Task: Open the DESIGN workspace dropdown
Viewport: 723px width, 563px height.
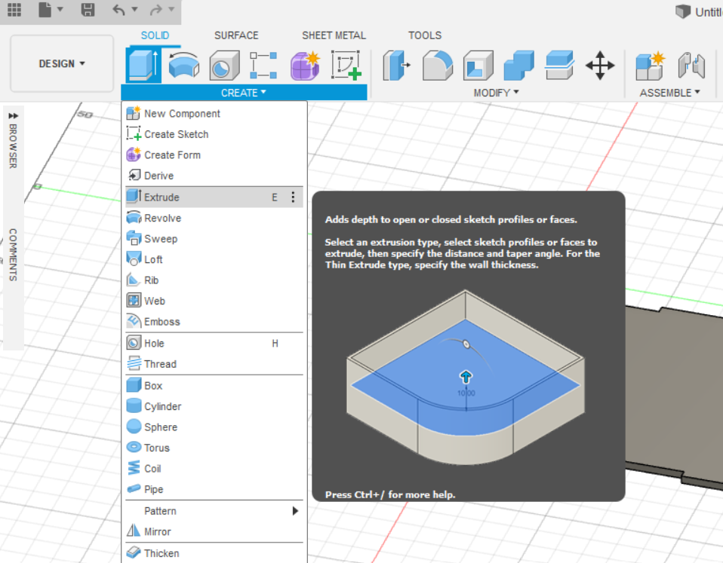Action: click(62, 63)
